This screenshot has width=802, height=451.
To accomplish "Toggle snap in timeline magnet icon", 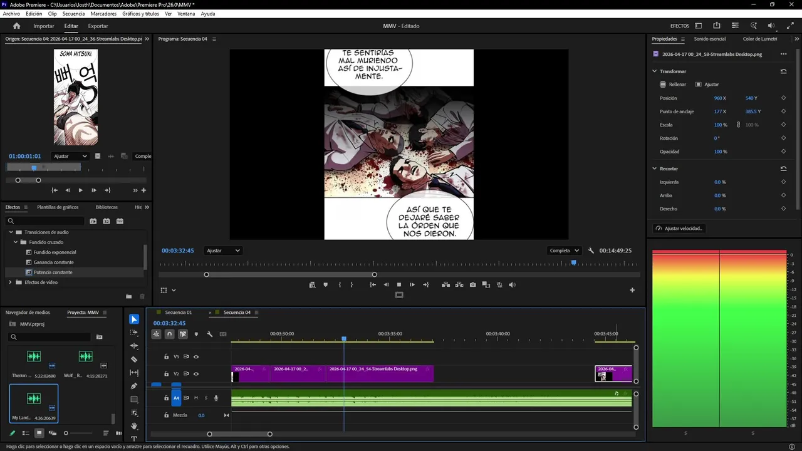I will tap(169, 334).
